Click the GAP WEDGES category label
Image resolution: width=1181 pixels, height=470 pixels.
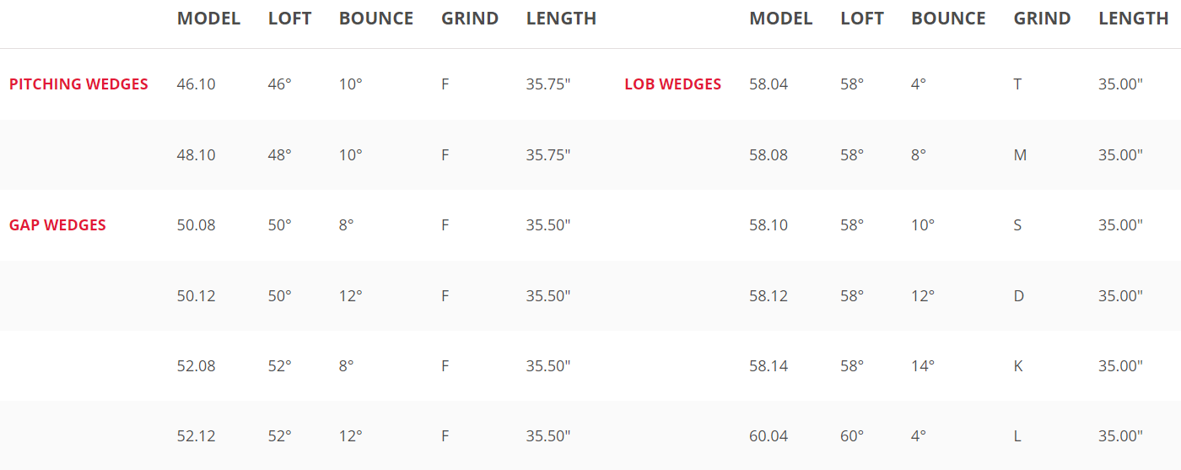pos(57,225)
